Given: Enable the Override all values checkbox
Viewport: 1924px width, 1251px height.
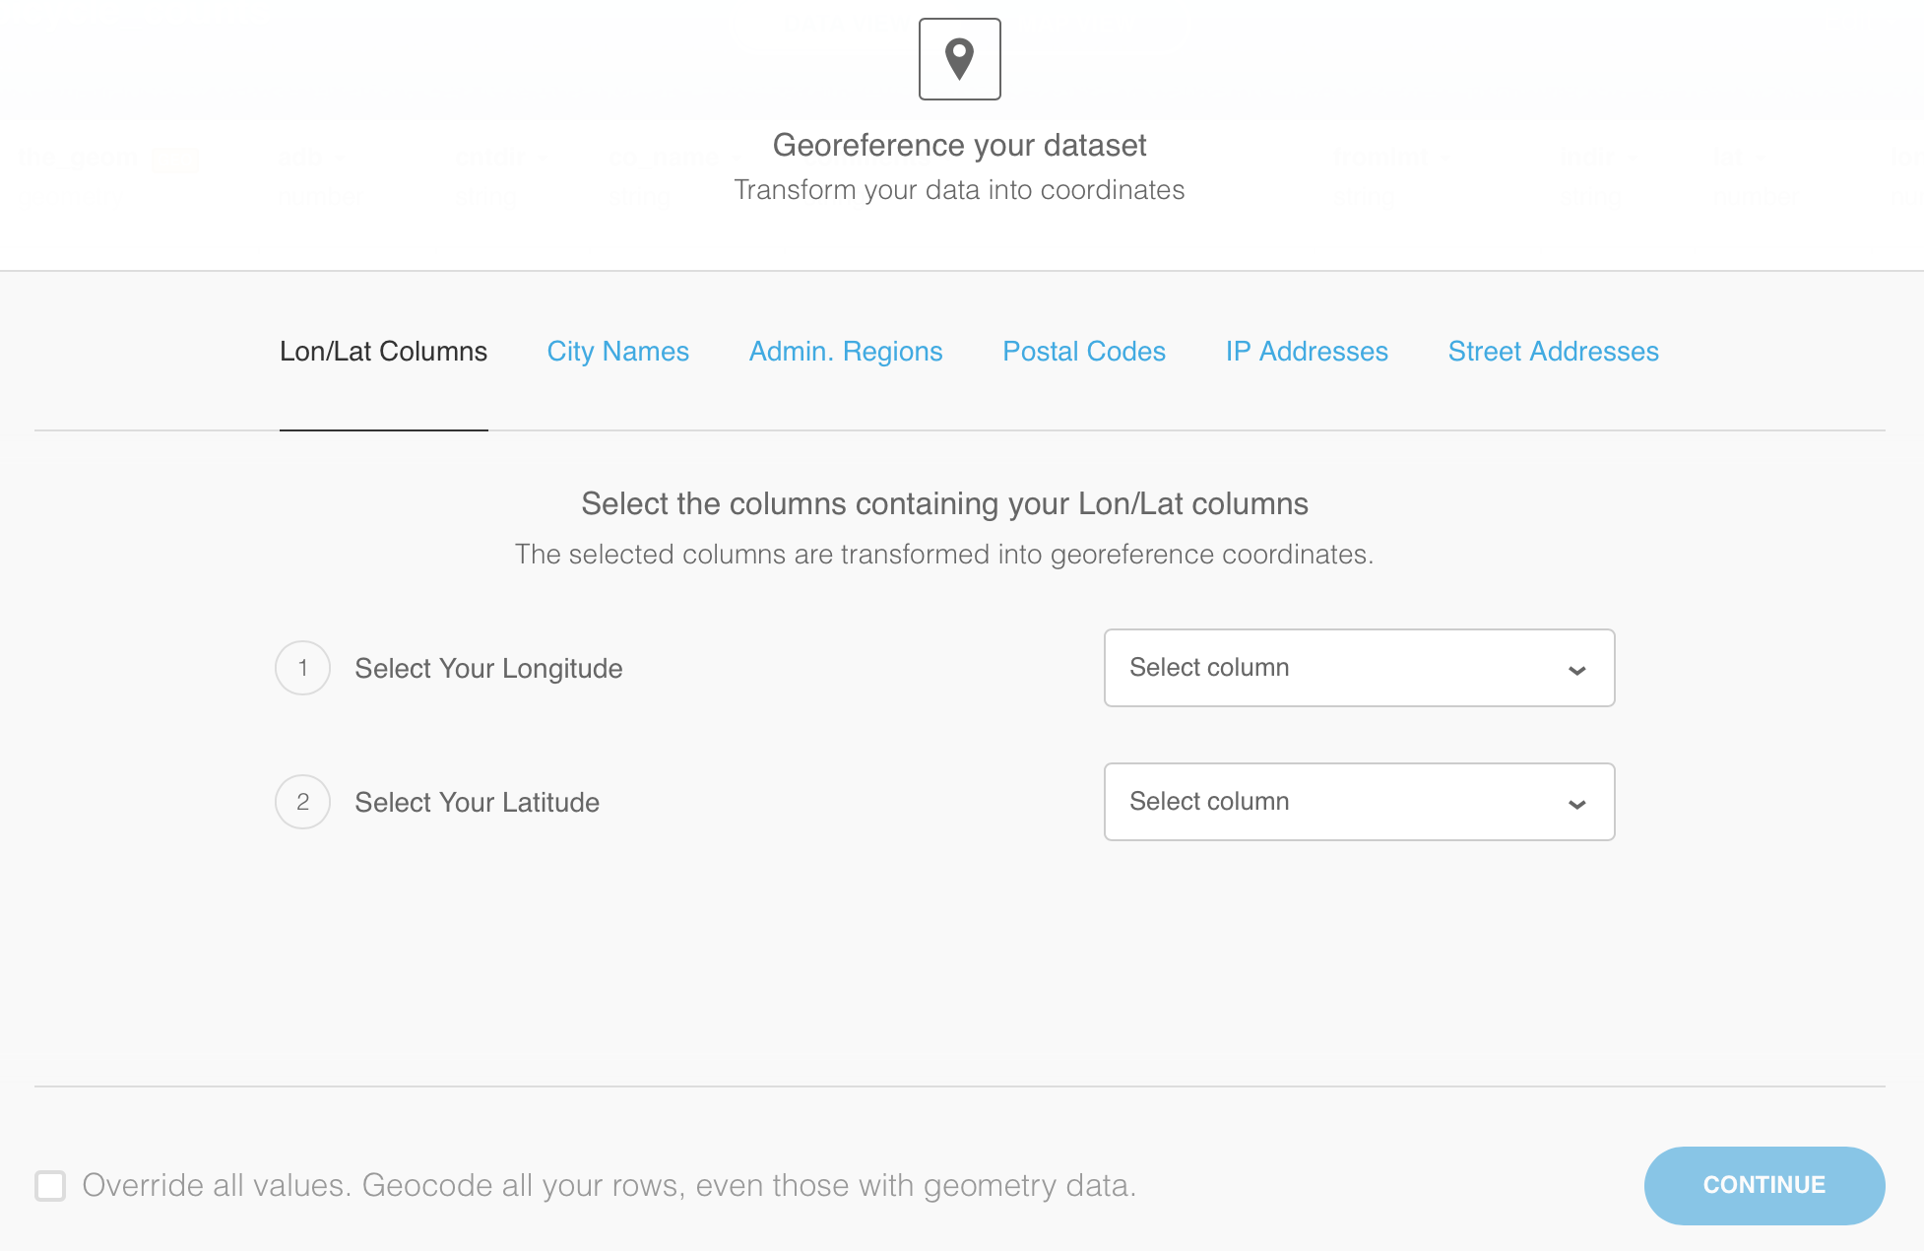Looking at the screenshot, I should pyautogui.click(x=50, y=1185).
